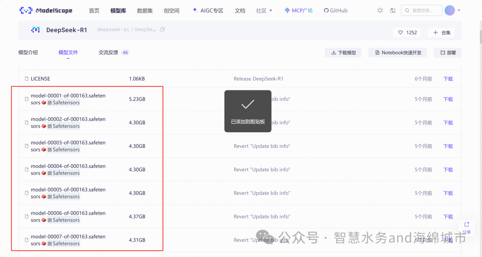The image size is (482, 257).
Task: Click the ModelScope logo
Action: (x=46, y=10)
